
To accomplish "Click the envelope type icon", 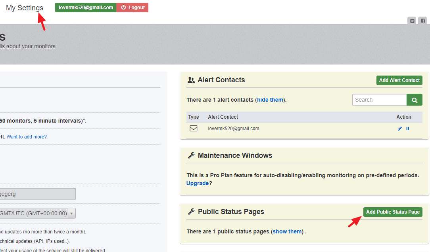I will (194, 128).
